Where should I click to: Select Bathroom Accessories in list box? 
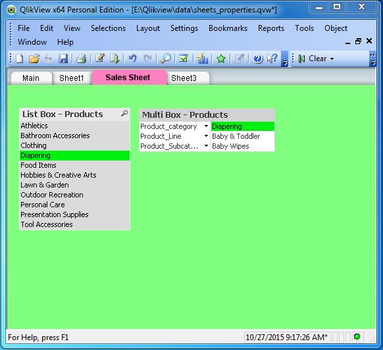click(75, 136)
